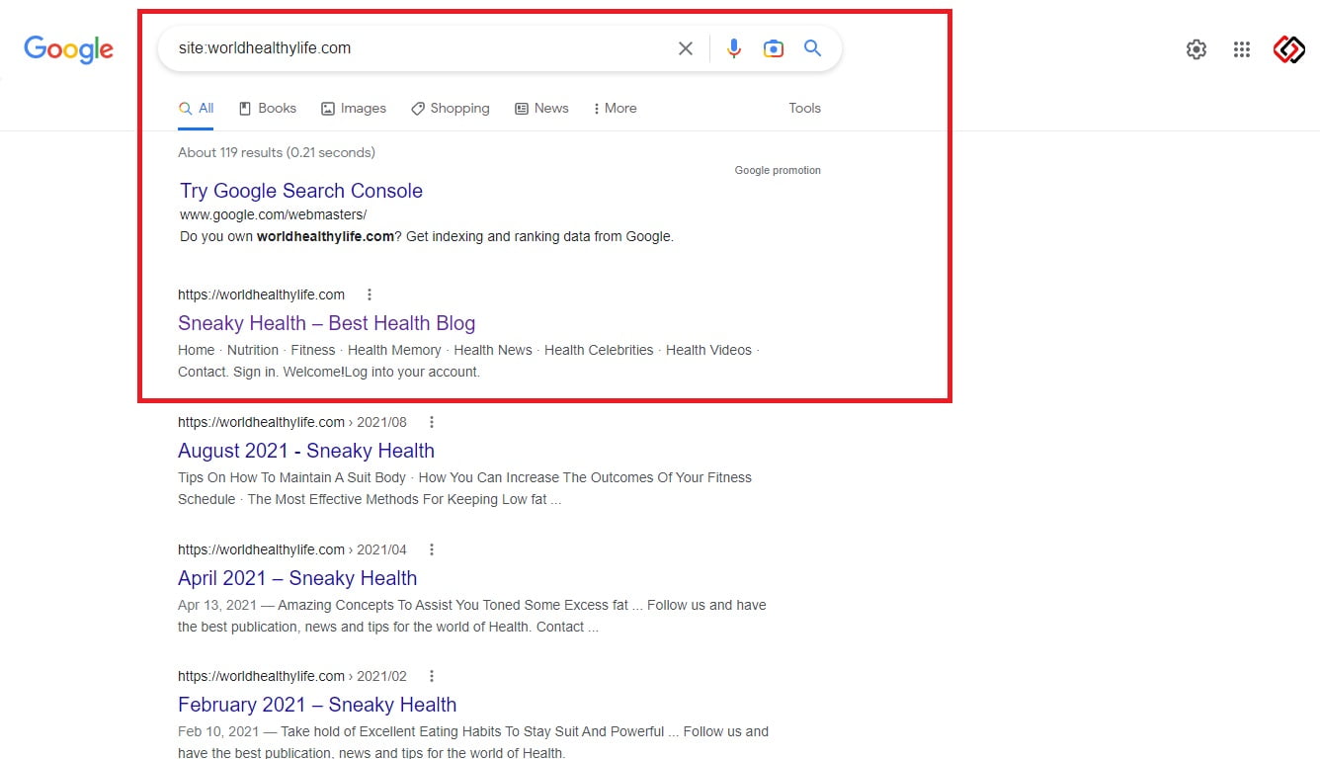Switch to the News tab
The image size is (1320, 759).
coord(541,109)
